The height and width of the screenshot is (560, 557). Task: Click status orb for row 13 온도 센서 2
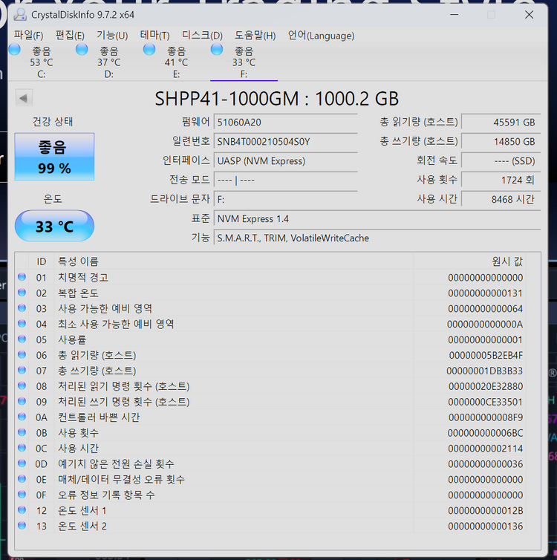[x=22, y=525]
